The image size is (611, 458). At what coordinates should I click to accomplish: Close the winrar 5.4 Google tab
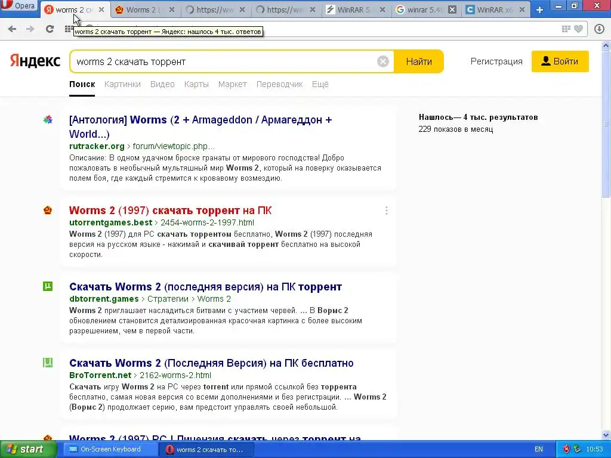(452, 10)
